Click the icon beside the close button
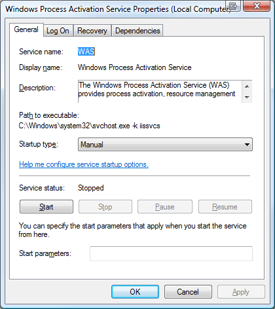 pos(233,6)
